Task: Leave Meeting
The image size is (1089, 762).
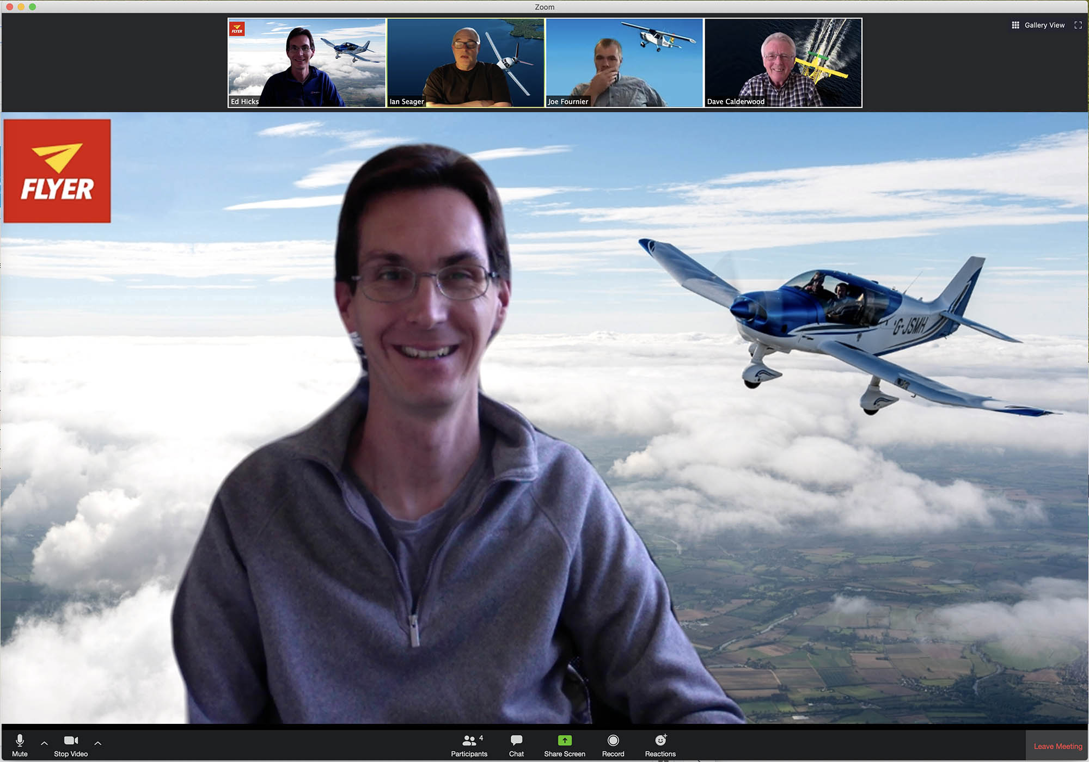Action: [1057, 746]
